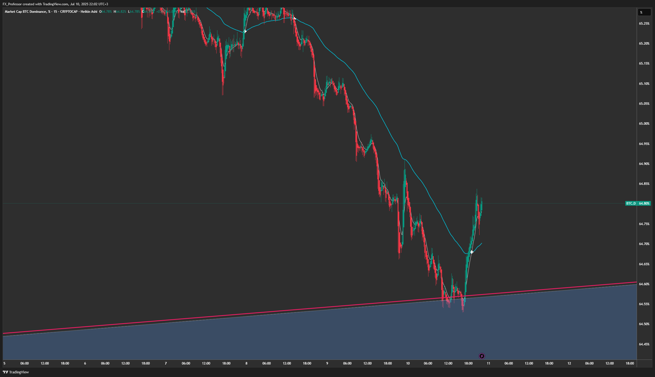Click the 64.75% price axis label
The height and width of the screenshot is (377, 655).
[644, 224]
